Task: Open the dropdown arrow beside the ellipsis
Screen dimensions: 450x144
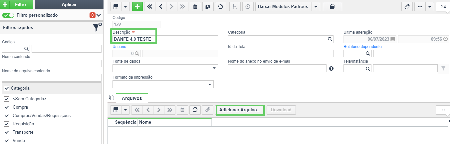Action: coord(430,7)
